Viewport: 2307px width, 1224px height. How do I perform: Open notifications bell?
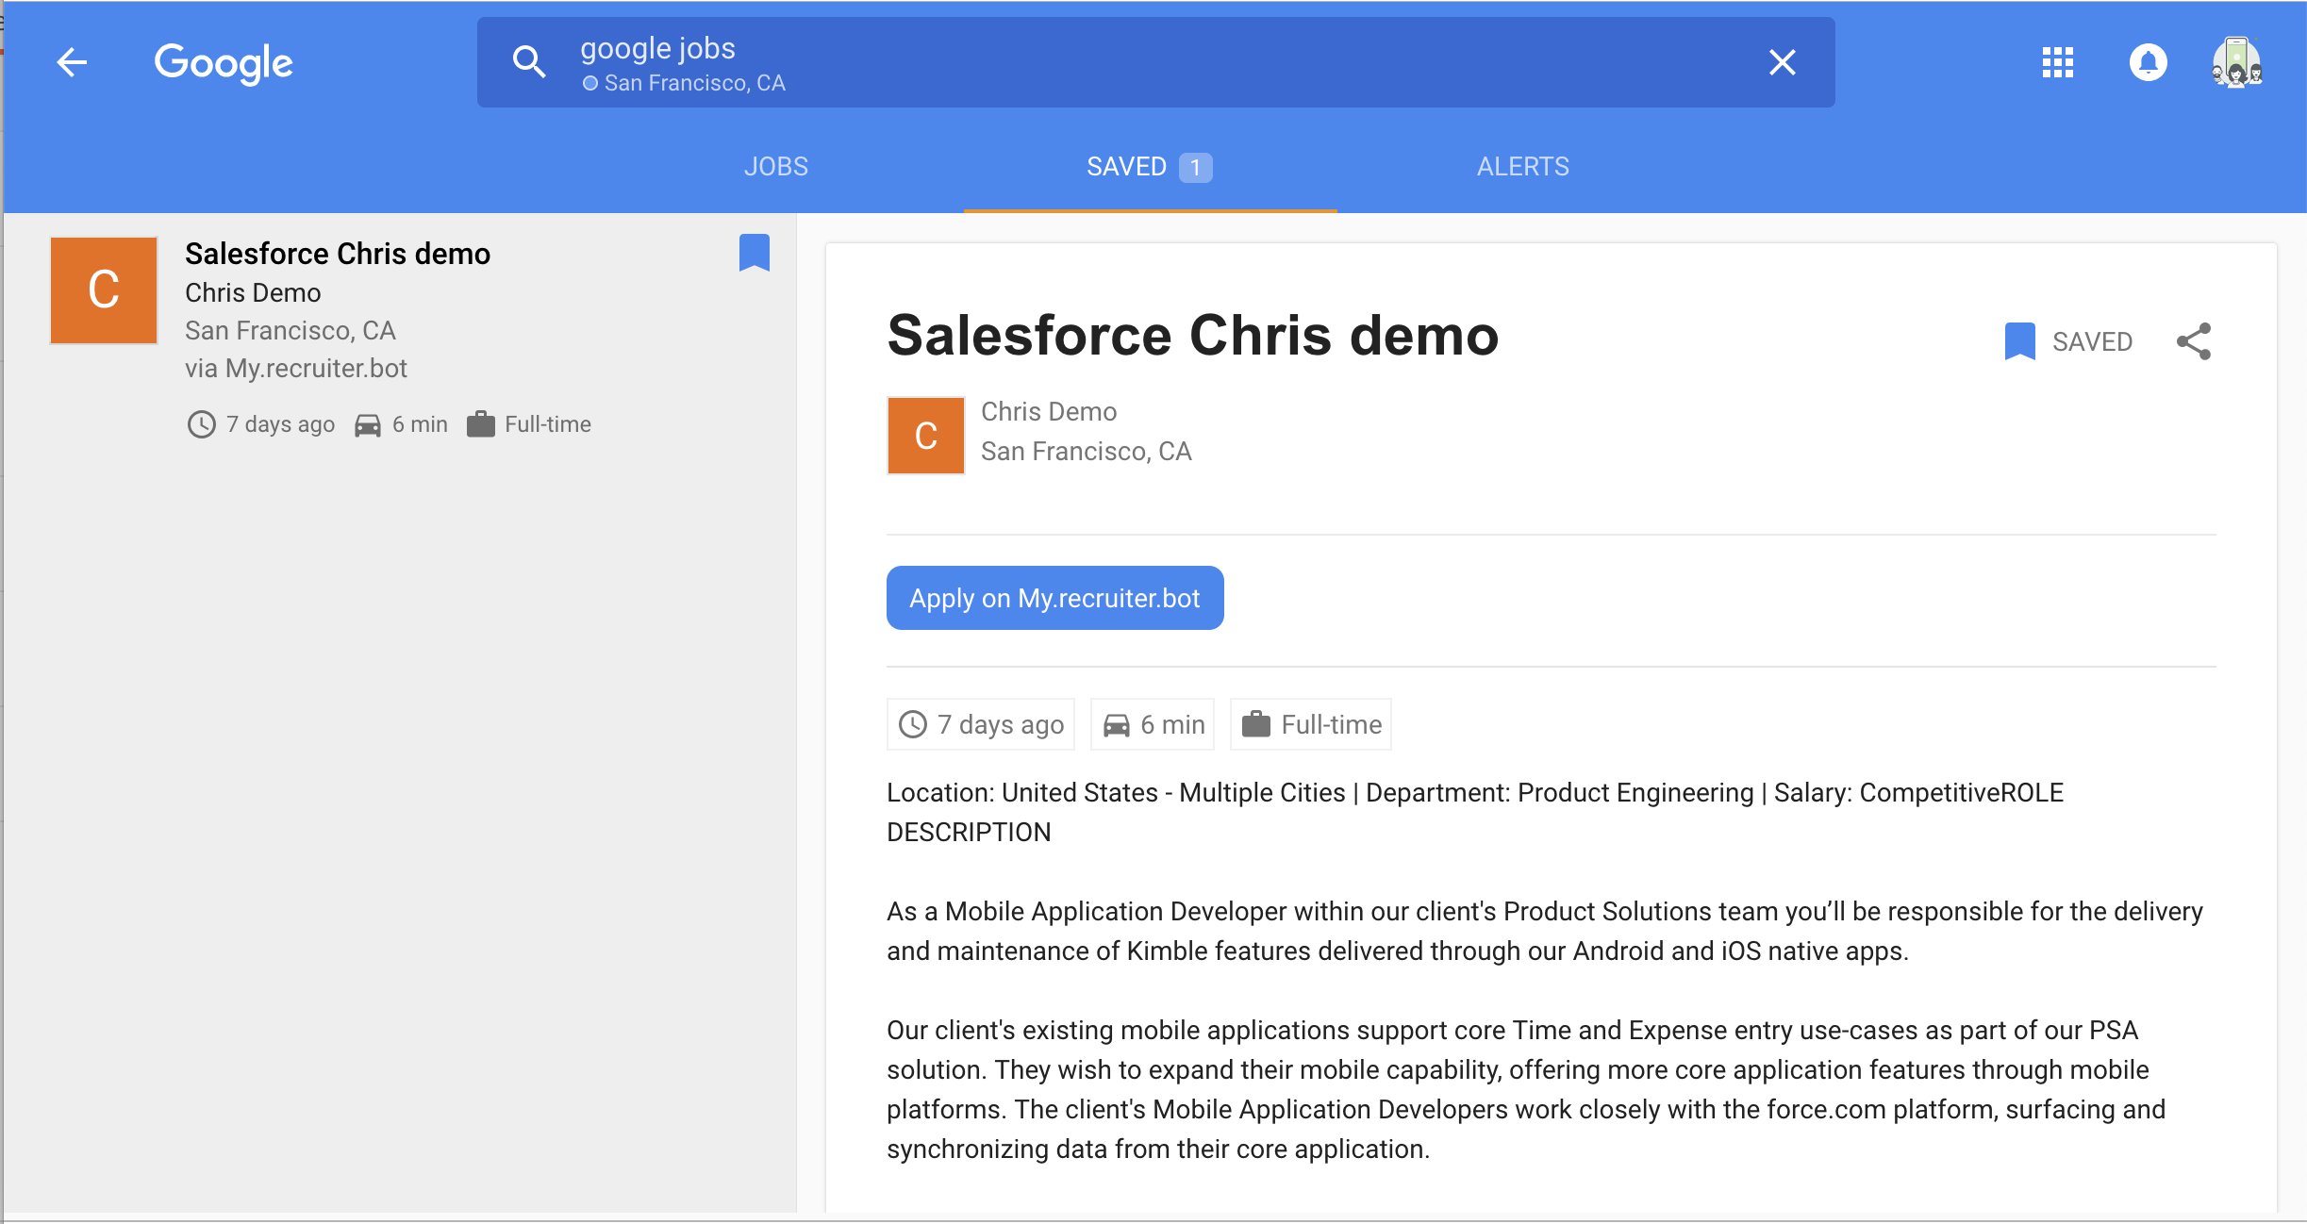tap(2148, 62)
